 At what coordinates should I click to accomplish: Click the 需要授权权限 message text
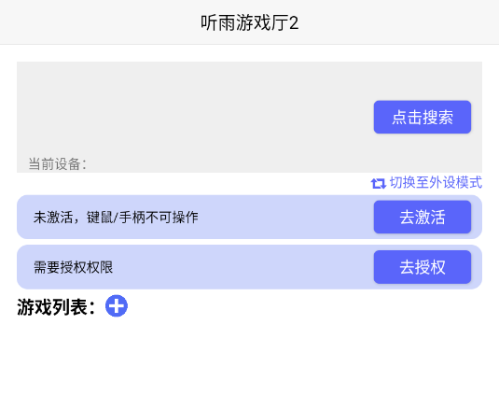tap(73, 267)
